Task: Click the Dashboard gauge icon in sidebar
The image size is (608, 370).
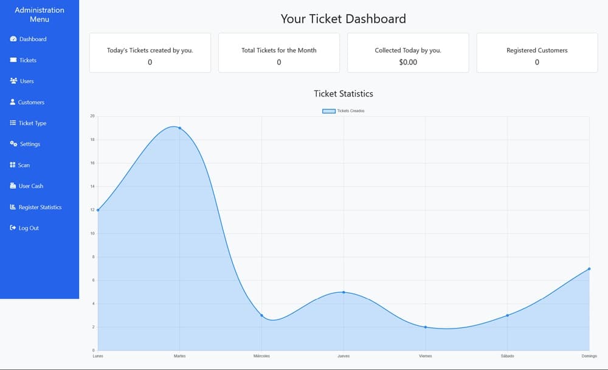Action: pos(13,39)
